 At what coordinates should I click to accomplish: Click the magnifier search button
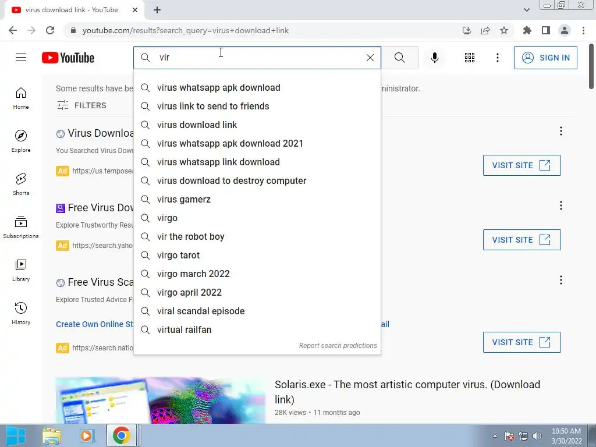[399, 58]
